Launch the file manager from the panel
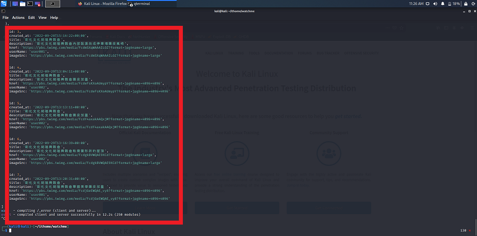477x236 pixels. coord(22,3)
